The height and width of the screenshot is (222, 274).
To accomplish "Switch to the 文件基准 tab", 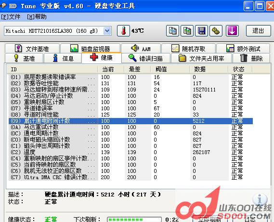I will 32,49.
